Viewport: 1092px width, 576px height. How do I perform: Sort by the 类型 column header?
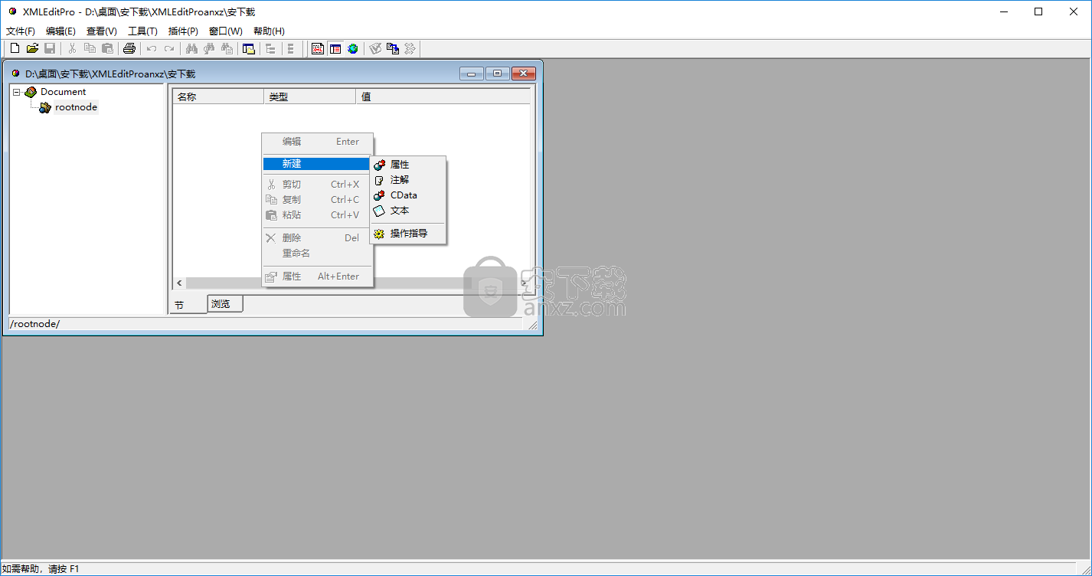tap(310, 97)
